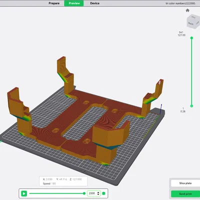Click the green hexagon icon beside move counter
The image size is (200, 200).
coord(104,193)
